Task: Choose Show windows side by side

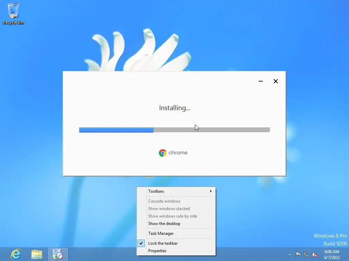Action: (x=176, y=216)
